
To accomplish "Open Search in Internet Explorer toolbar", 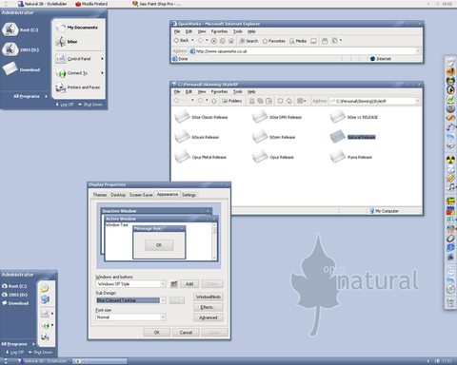I will [248, 41].
